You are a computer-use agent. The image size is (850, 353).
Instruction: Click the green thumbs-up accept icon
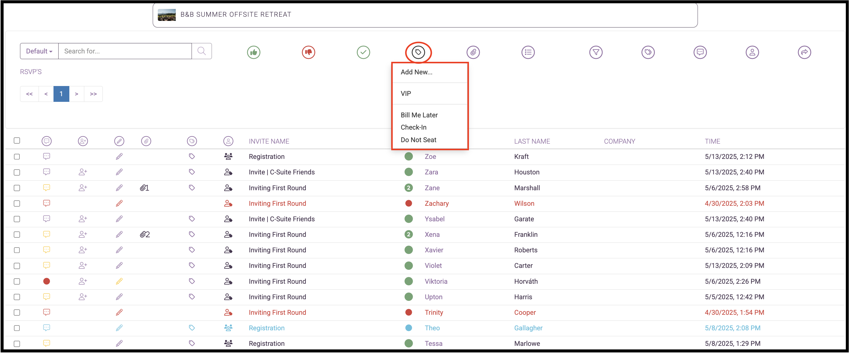253,52
